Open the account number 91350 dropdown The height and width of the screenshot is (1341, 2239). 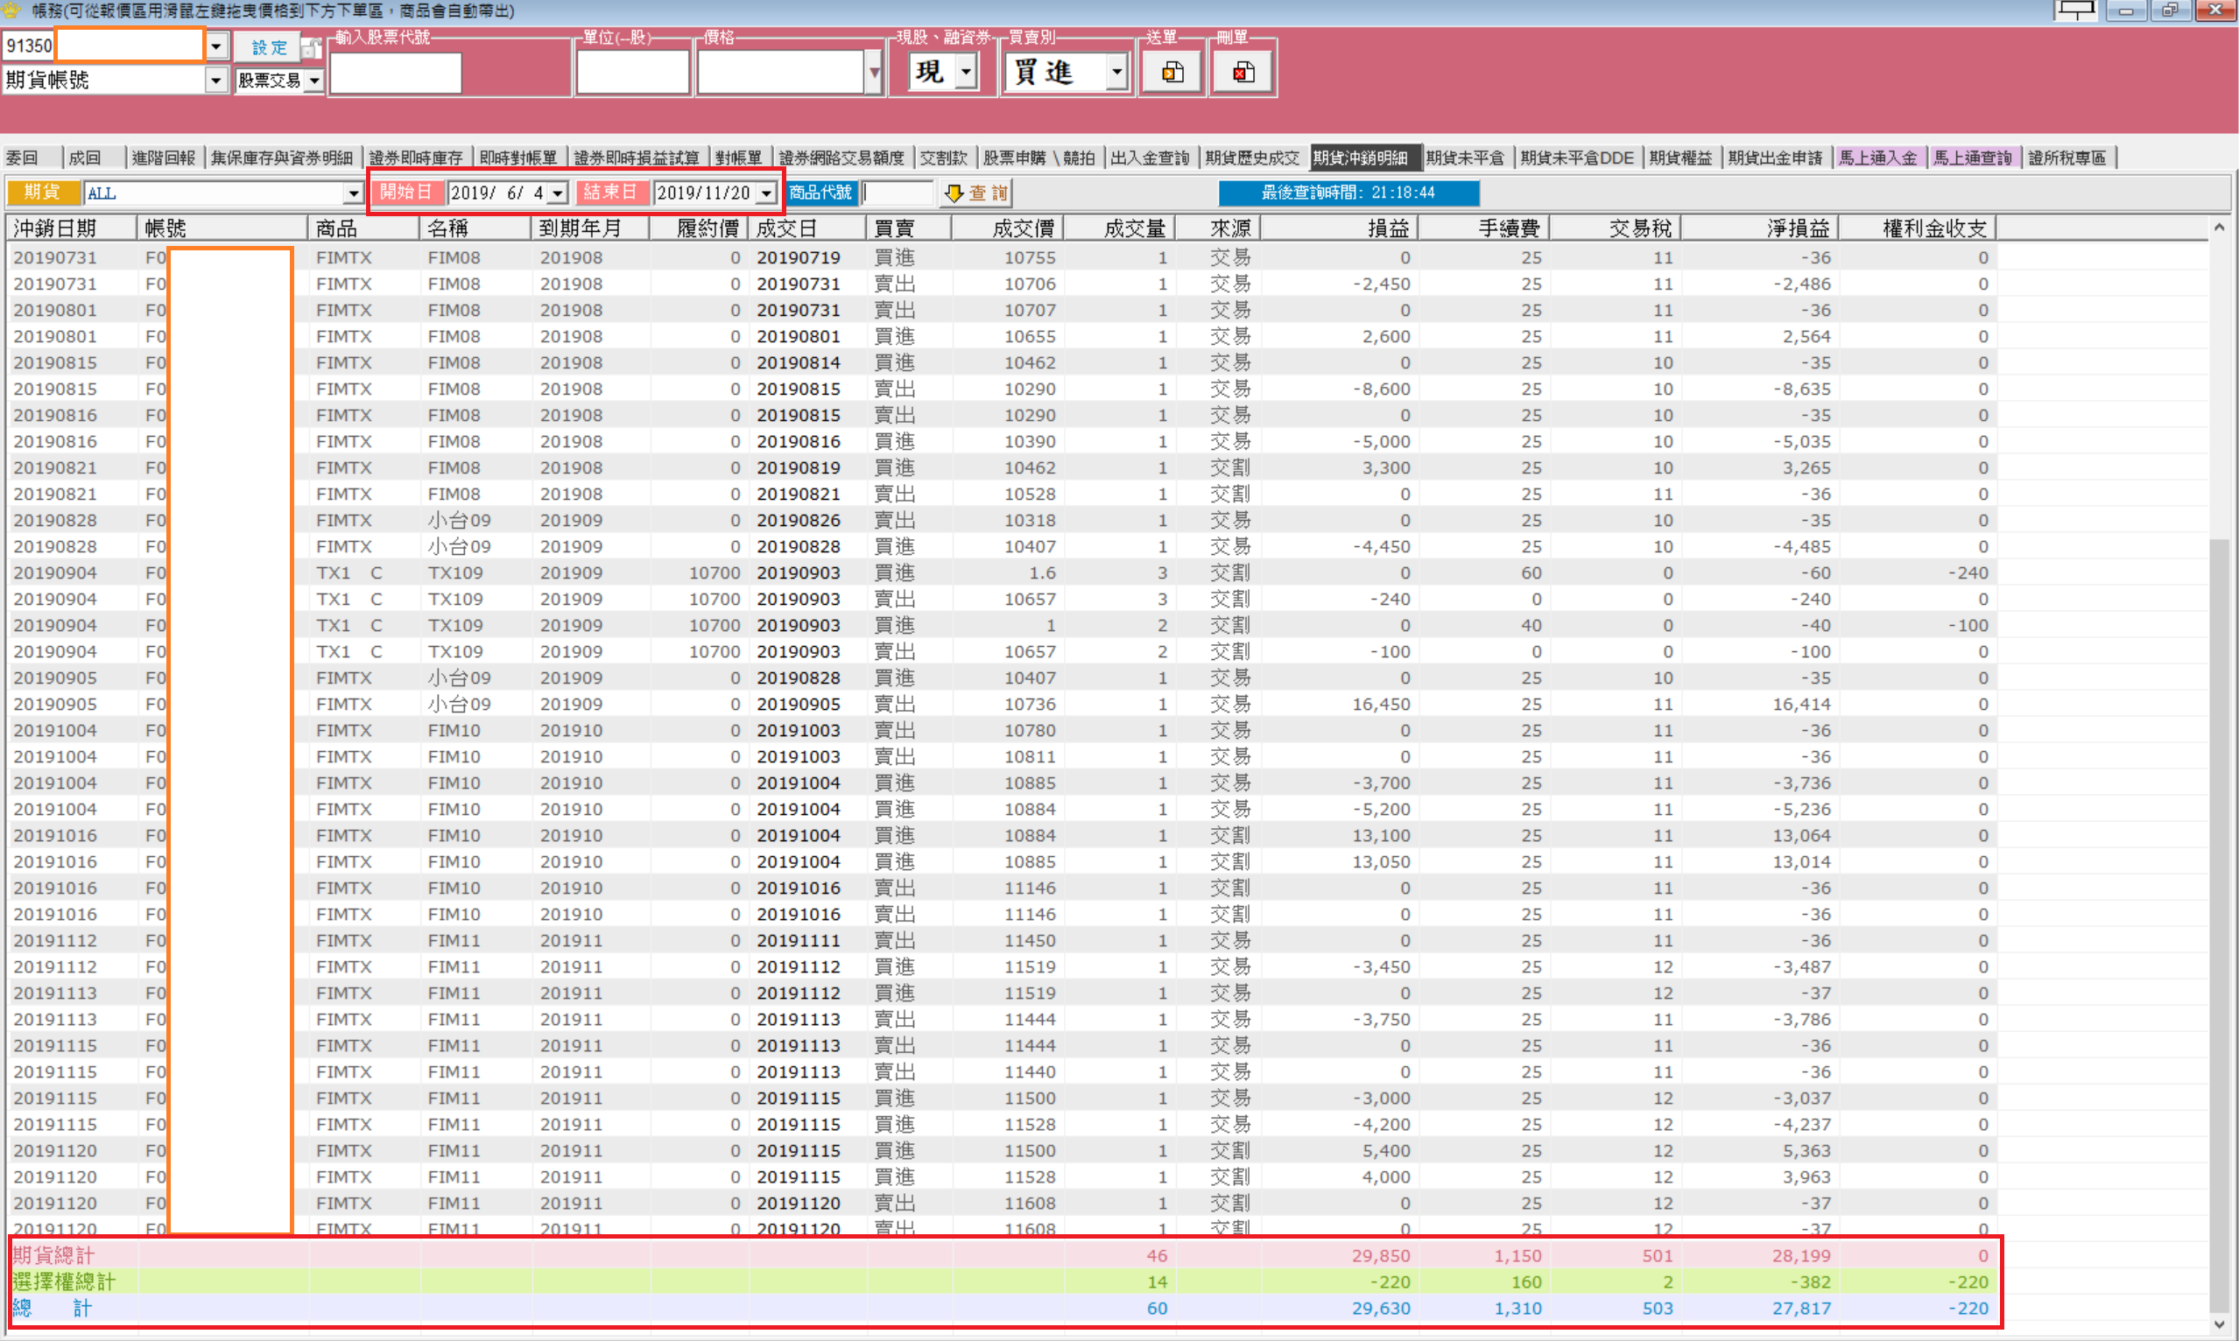click(x=216, y=46)
